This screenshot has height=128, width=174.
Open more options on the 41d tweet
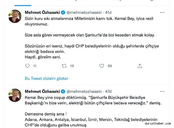coord(162,12)
